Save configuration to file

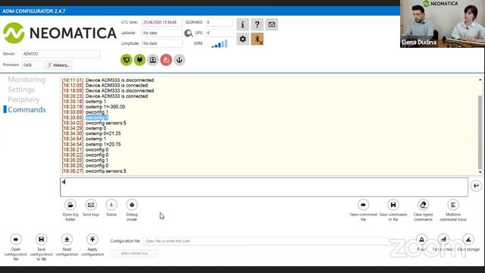pos(41,240)
